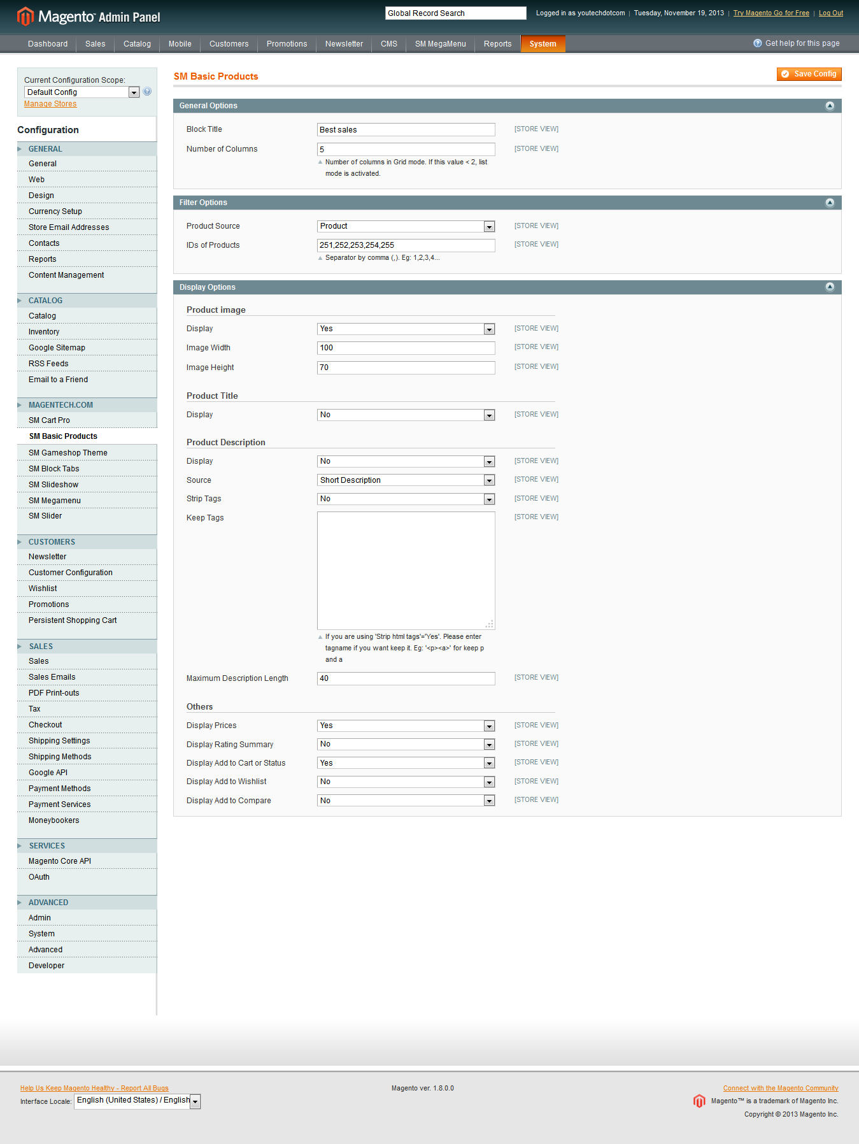Click Connect with the Magento Community link
Viewport: 859px width, 1144px height.
(781, 1088)
